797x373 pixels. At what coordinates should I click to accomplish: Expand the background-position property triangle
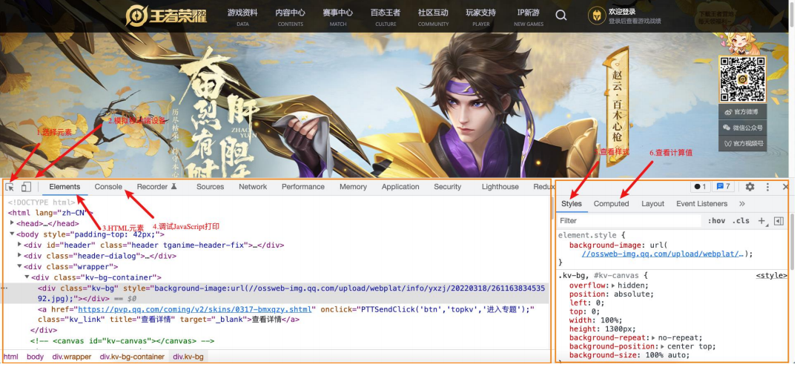pos(663,346)
